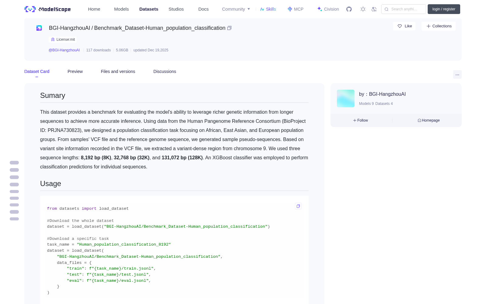Click the 117 downloads count

(98, 50)
